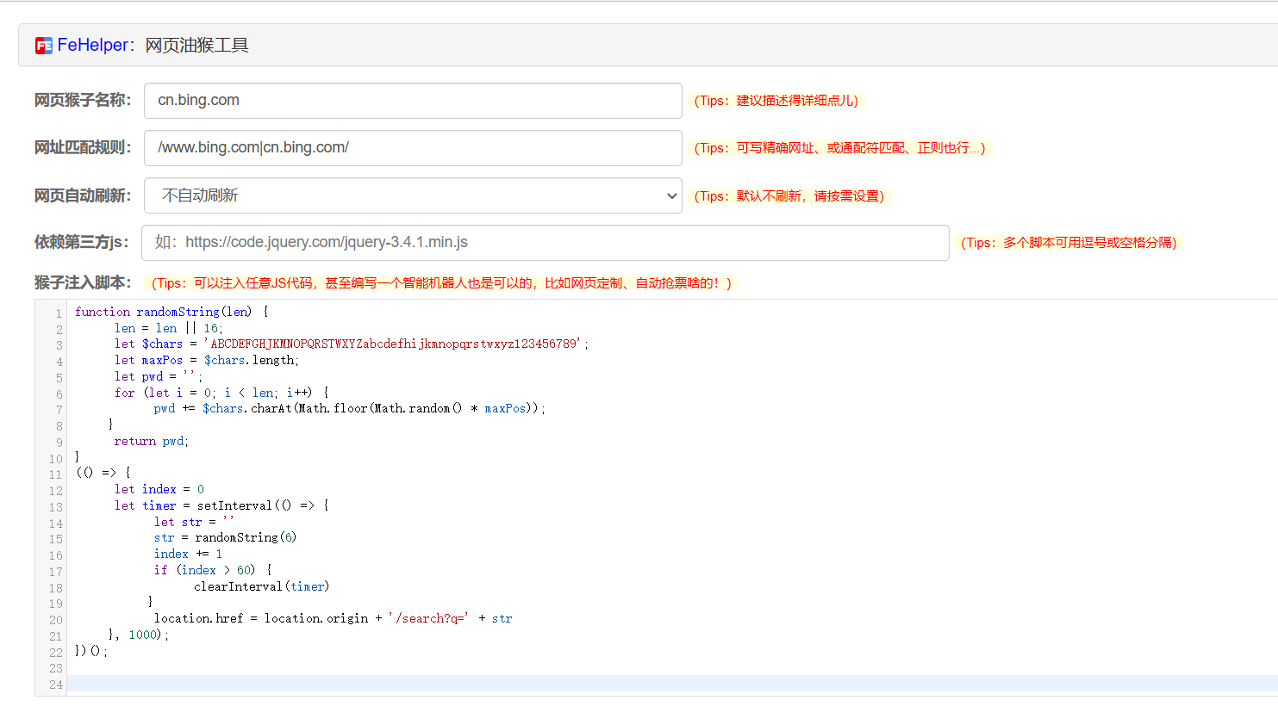Click code line "let pwd = '';"
This screenshot has height=725, width=1278.
coord(159,376)
